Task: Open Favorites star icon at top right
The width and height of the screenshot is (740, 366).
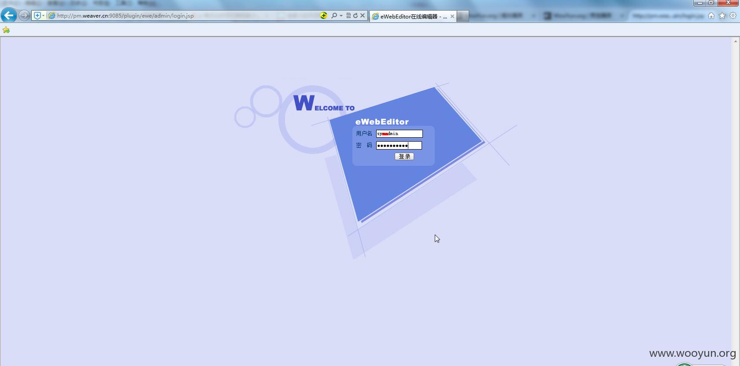Action: coord(722,15)
